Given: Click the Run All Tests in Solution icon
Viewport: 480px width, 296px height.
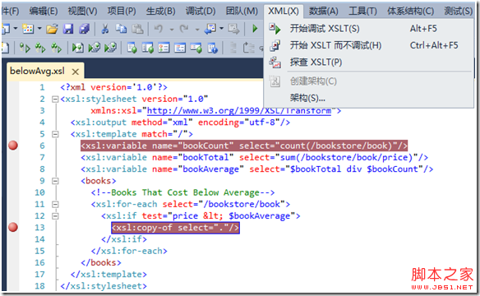Looking at the screenshot, I should 40,48.
